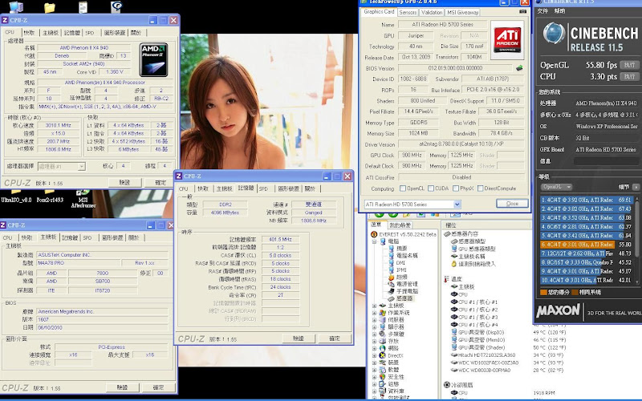
Task: Save the BIOS with GPU-Z's chip icon
Action: coord(519,68)
